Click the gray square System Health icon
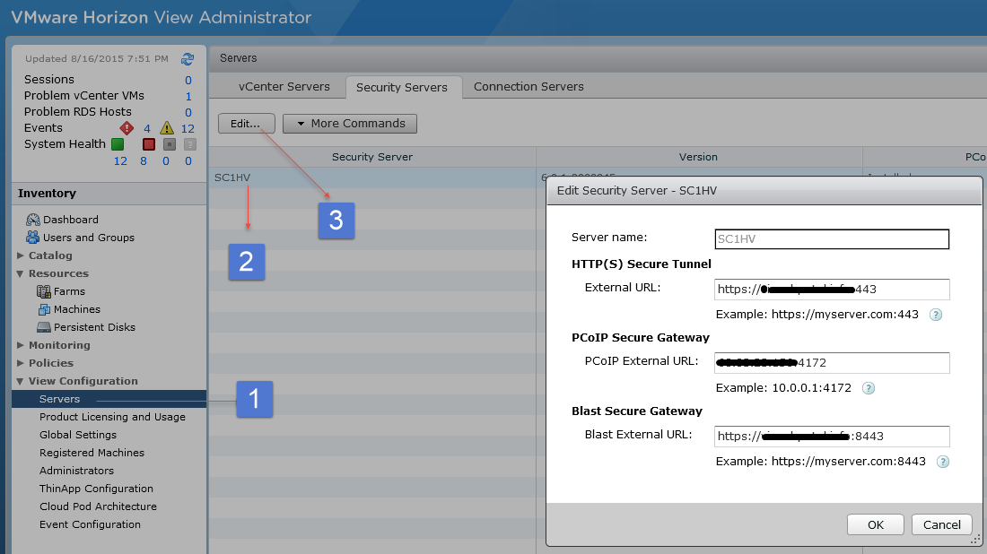This screenshot has width=987, height=554. pos(170,144)
